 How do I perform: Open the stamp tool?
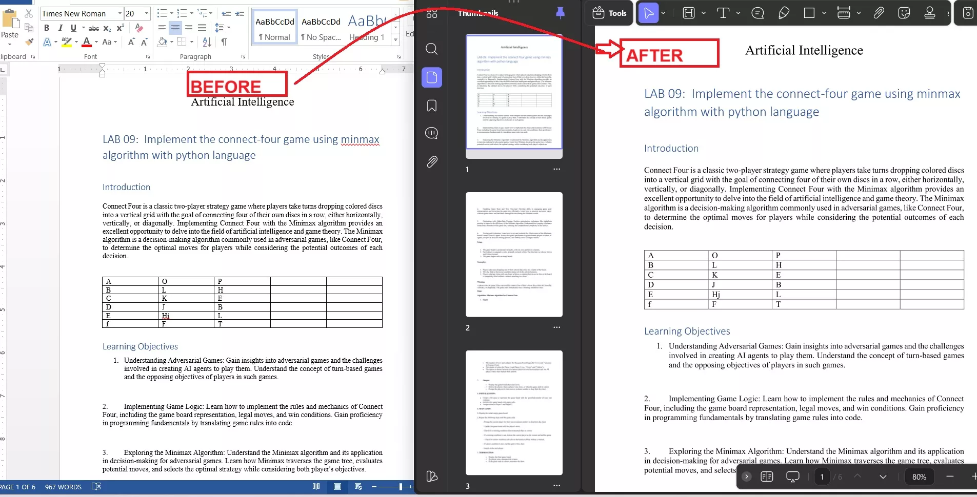(x=929, y=13)
